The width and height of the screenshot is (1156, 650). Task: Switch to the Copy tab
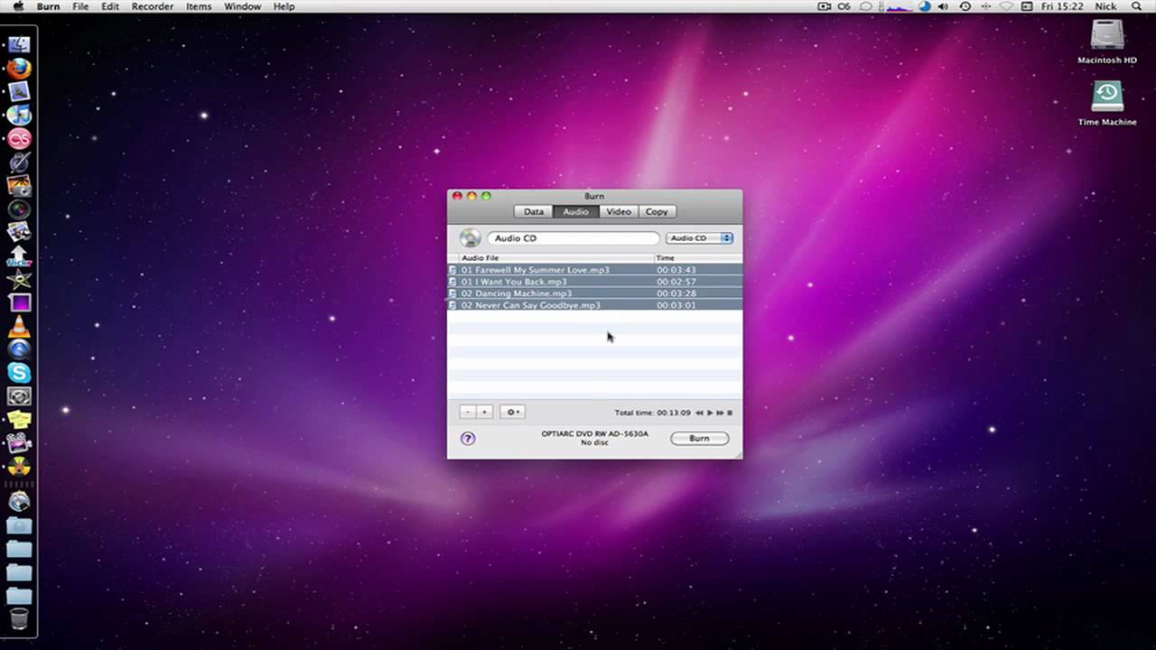click(x=657, y=211)
